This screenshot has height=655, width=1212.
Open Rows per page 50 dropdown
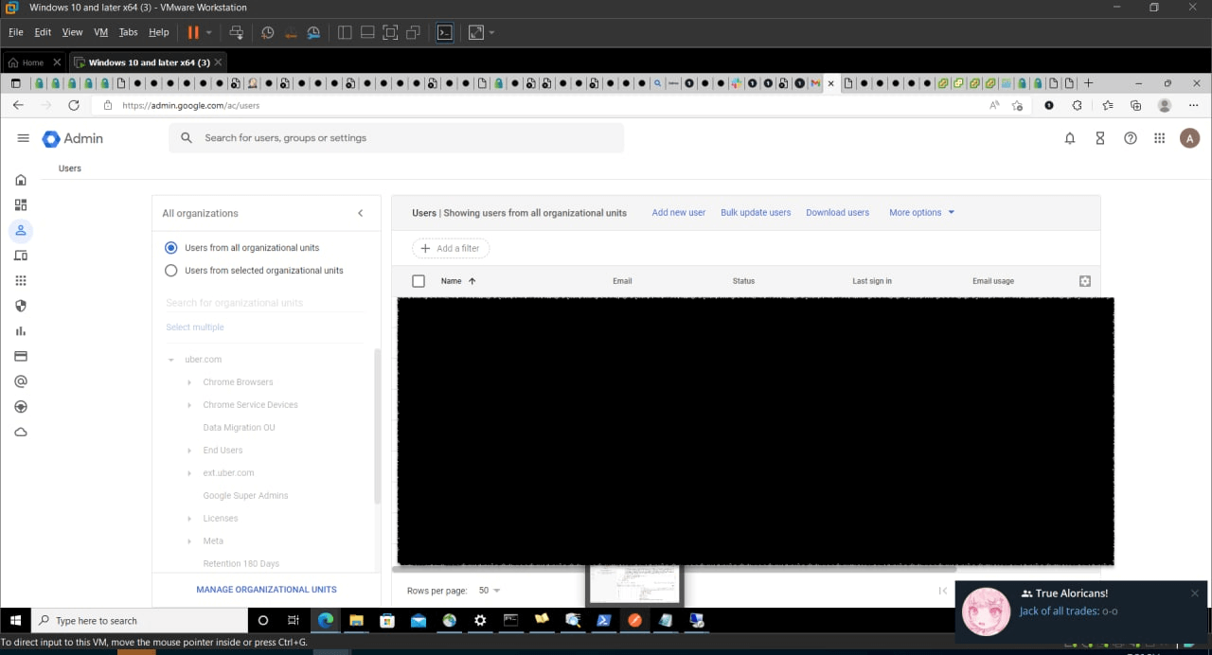(x=490, y=591)
